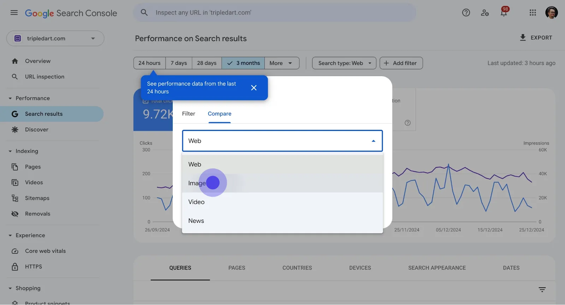Collapse the Web search type combo box
565x305 pixels.
tap(282, 141)
